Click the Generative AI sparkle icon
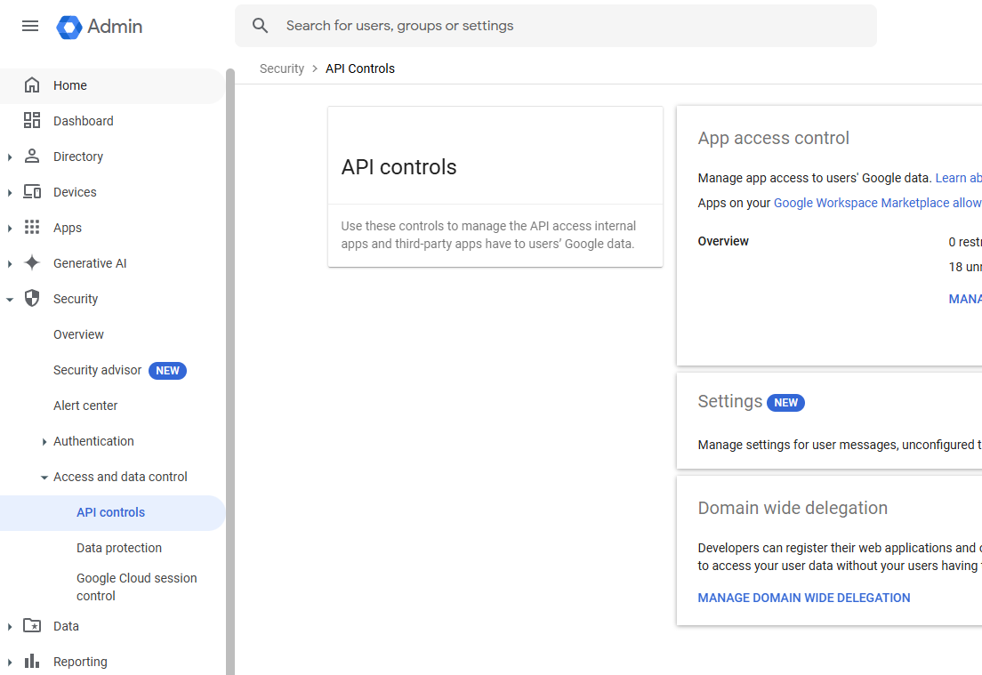 32,263
